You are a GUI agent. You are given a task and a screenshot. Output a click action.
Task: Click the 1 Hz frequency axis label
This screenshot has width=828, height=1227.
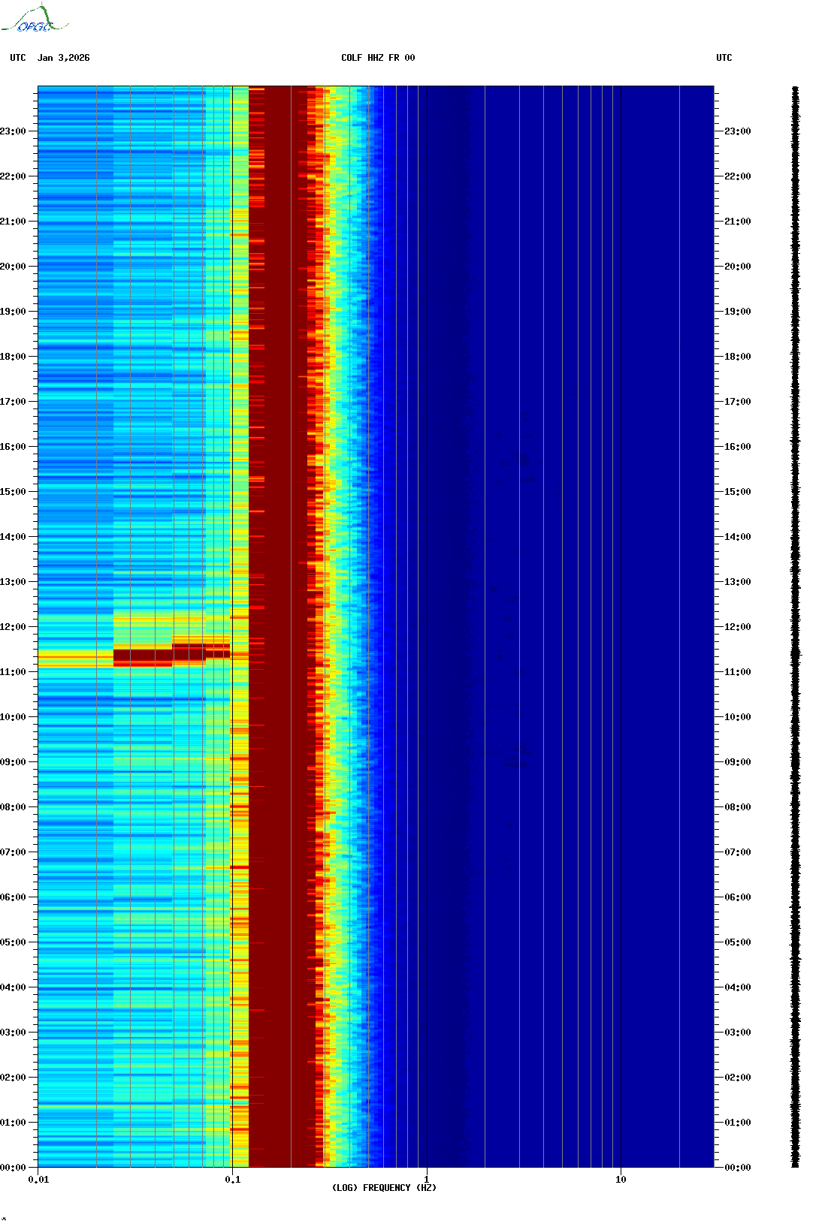coord(427,1180)
